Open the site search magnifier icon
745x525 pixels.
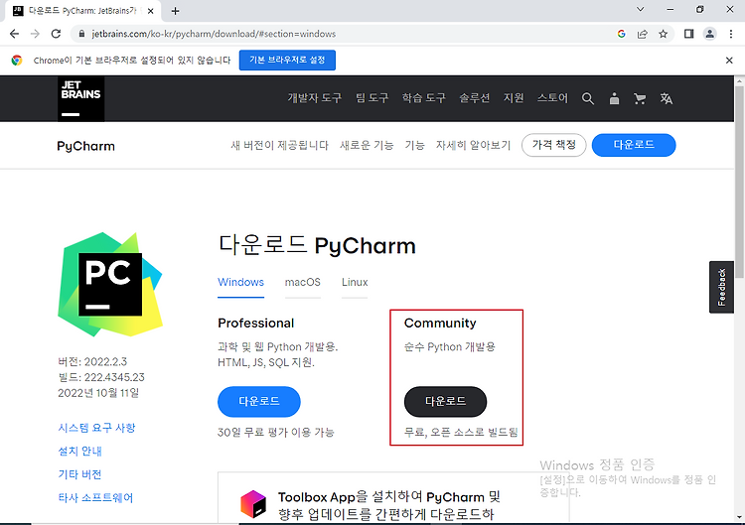[588, 98]
